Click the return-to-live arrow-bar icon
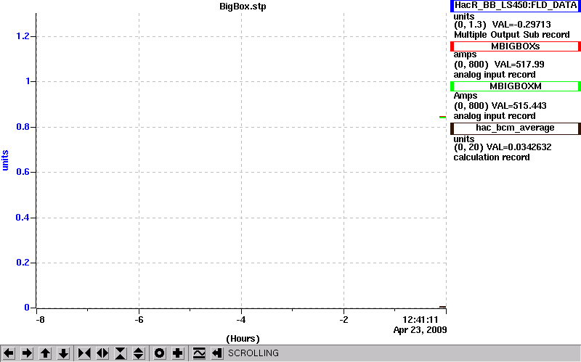Viewport: 581px width, 362px height. pos(217,353)
